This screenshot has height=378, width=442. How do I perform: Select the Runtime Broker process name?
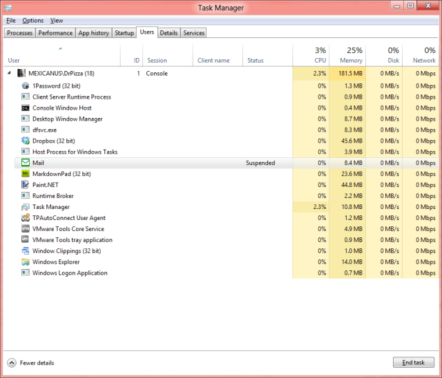click(x=52, y=196)
